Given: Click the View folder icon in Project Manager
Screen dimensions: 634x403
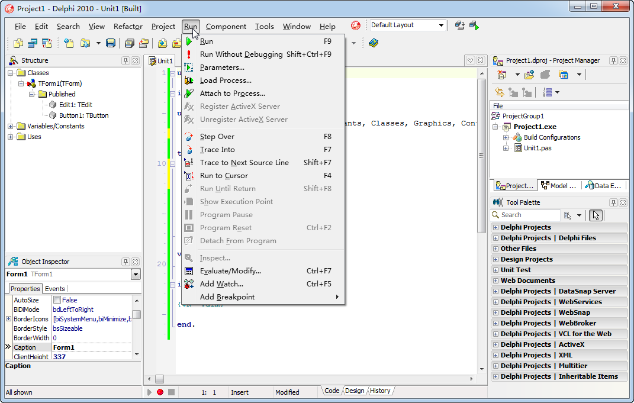Looking at the screenshot, I should tap(563, 75).
